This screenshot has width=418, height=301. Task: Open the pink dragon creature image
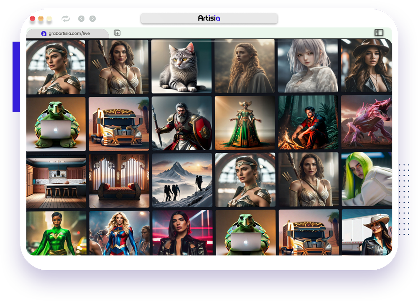click(x=367, y=122)
